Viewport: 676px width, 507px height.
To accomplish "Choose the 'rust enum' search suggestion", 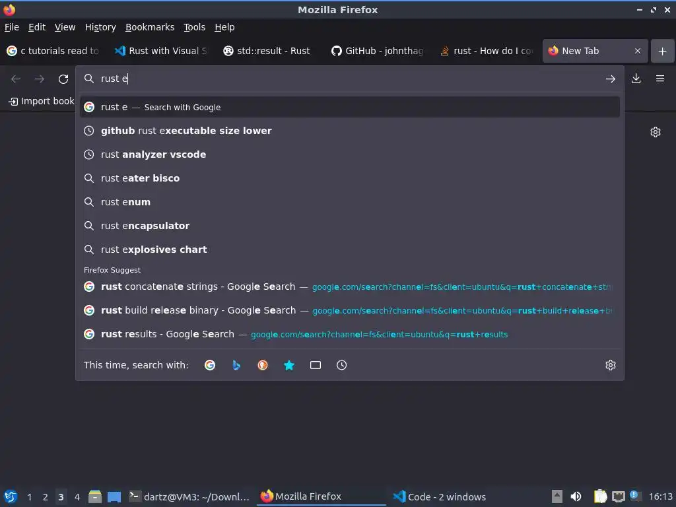I will point(350,202).
